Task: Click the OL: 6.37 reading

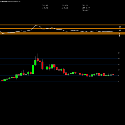Action: tap(85, 10)
